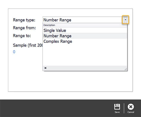Screen dimensions: 141x117
Task: Click the Cancel X icon
Action: point(131,107)
